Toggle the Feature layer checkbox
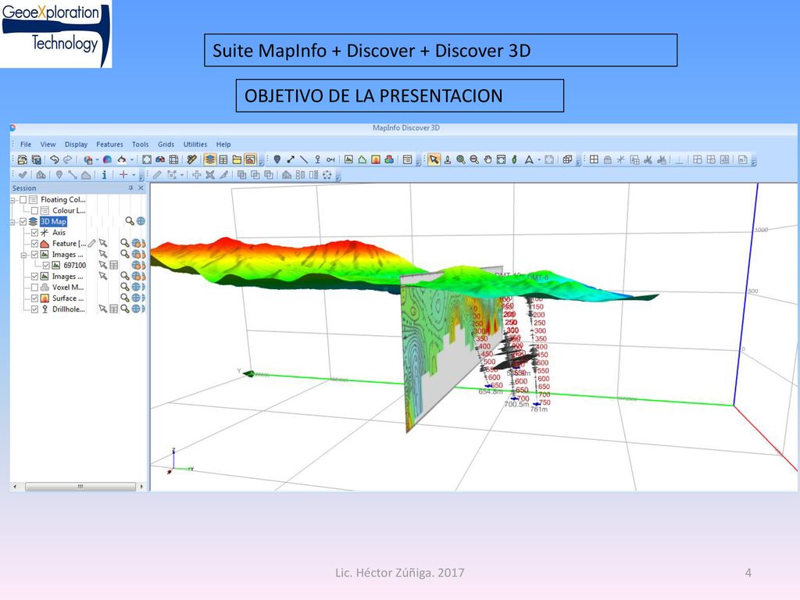This screenshot has width=800, height=600. (34, 244)
